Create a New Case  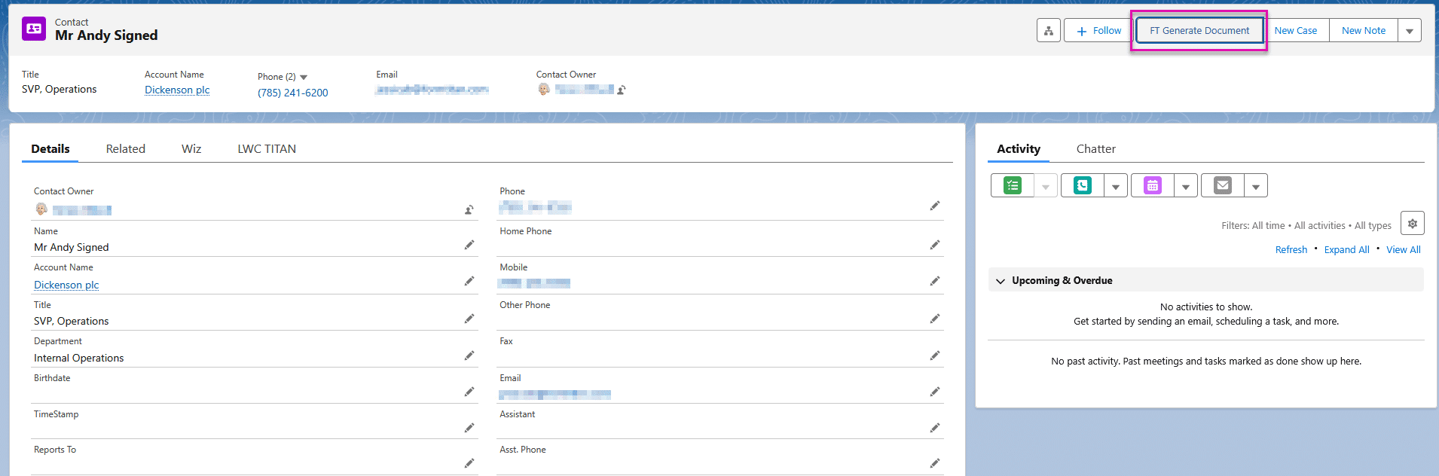tap(1296, 31)
